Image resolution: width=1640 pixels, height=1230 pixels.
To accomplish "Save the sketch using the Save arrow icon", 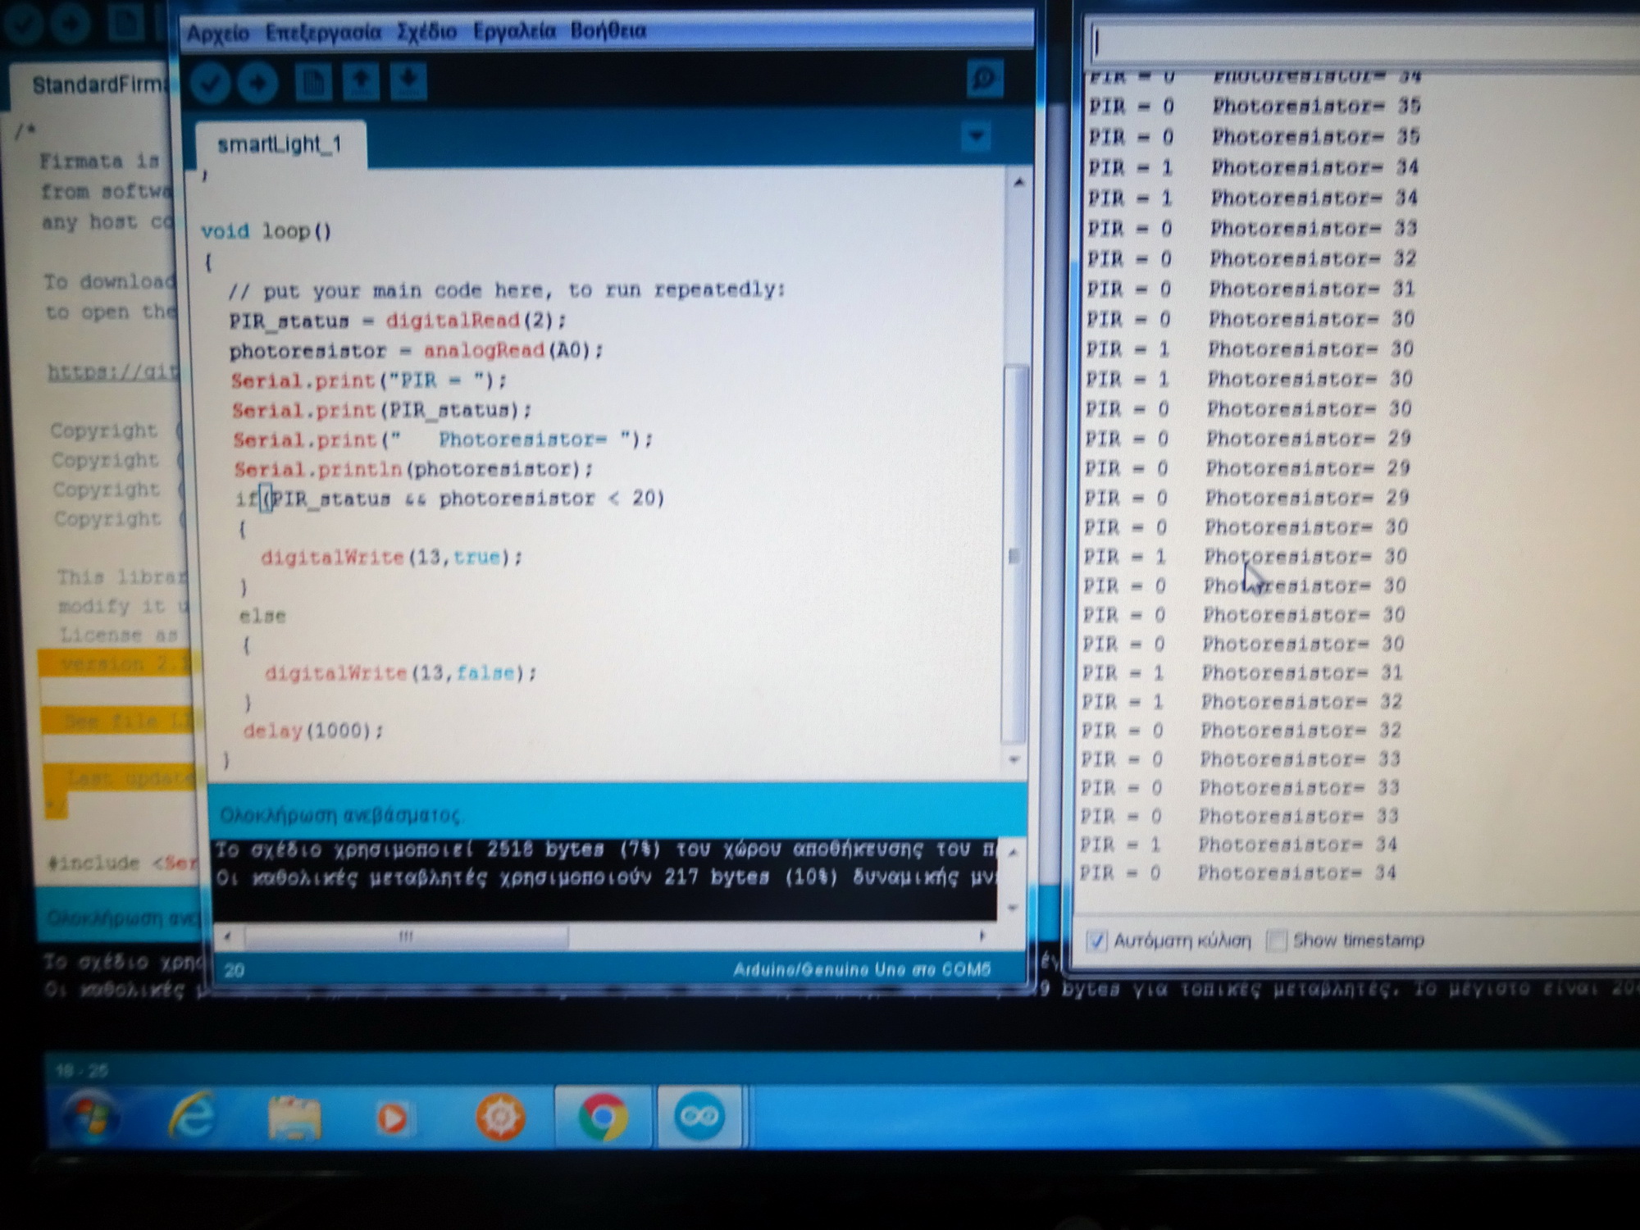I will tap(408, 81).
